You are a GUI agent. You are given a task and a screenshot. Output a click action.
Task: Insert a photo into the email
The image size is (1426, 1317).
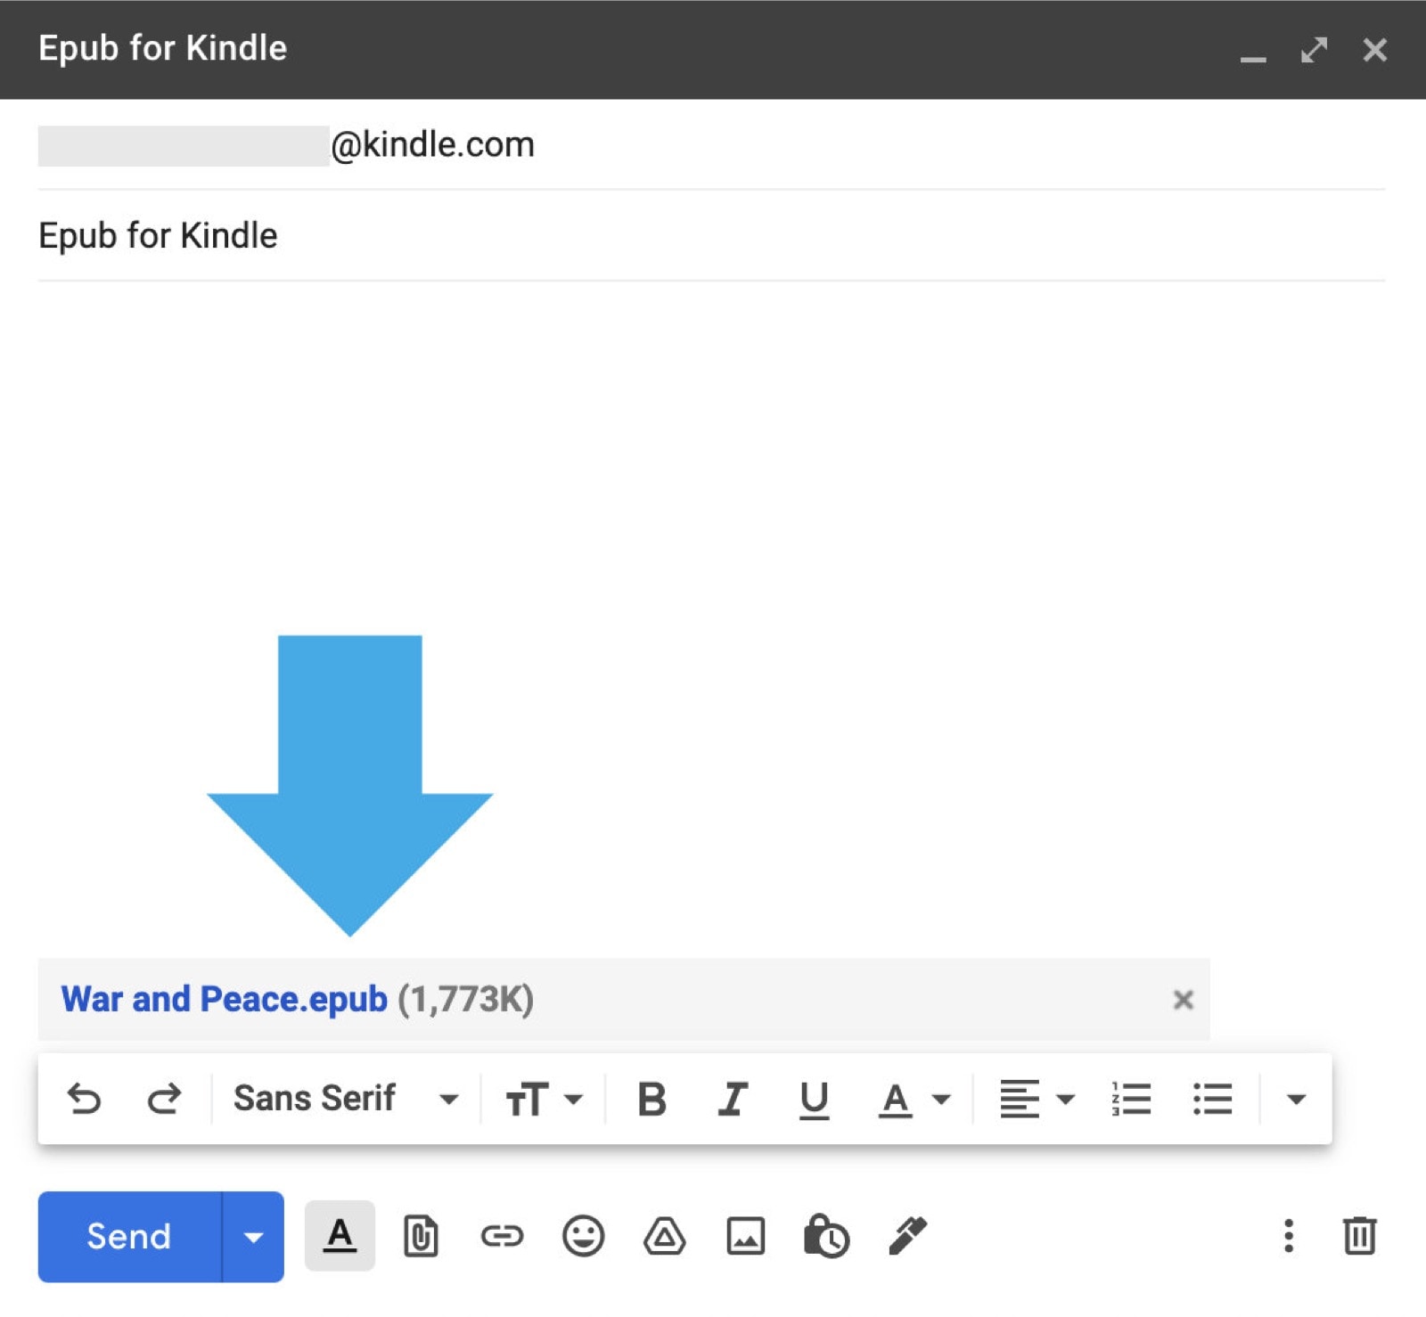coord(747,1236)
